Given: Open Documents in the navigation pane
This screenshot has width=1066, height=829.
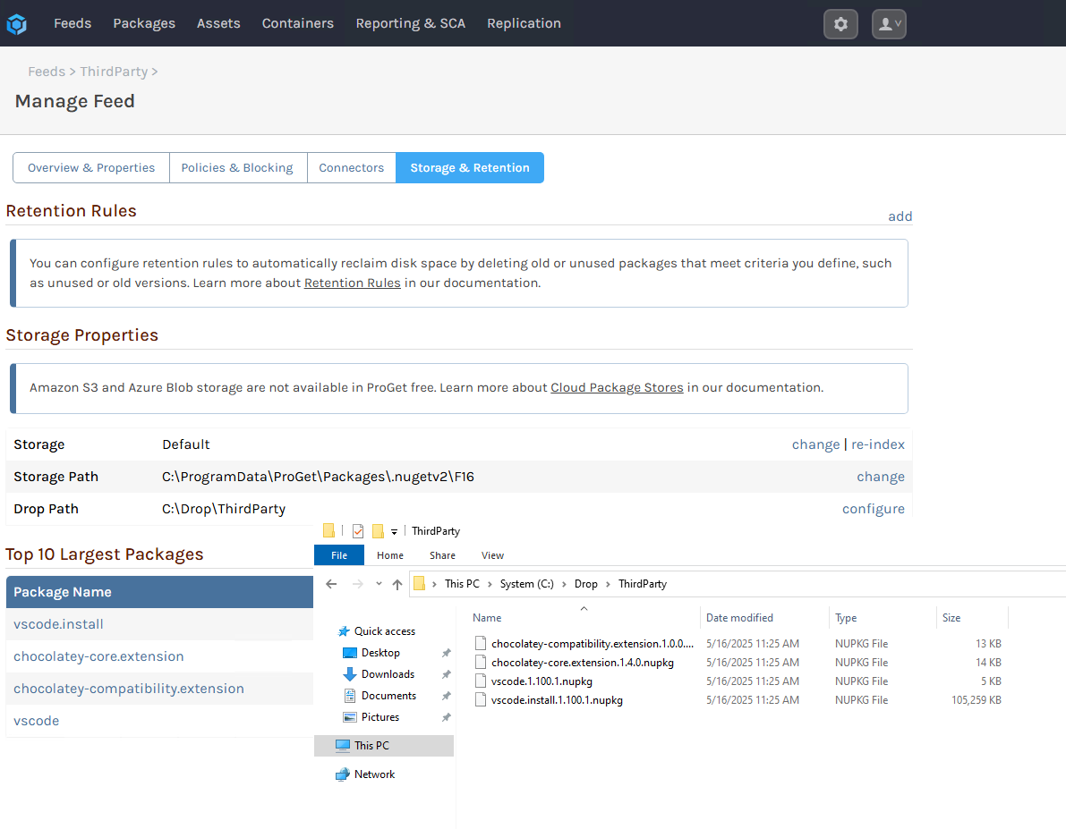Looking at the screenshot, I should click(x=379, y=695).
